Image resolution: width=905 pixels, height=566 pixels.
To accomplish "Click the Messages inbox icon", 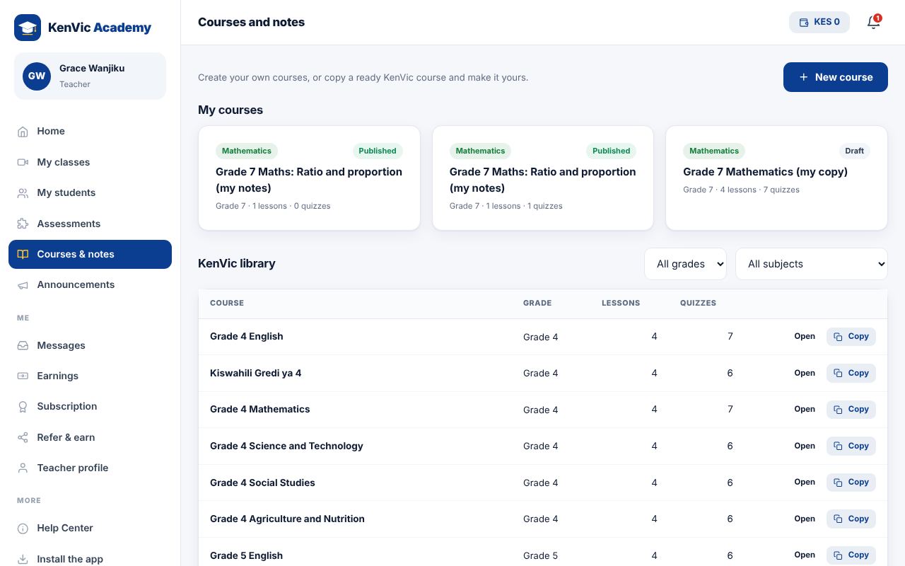I will click(x=23, y=346).
